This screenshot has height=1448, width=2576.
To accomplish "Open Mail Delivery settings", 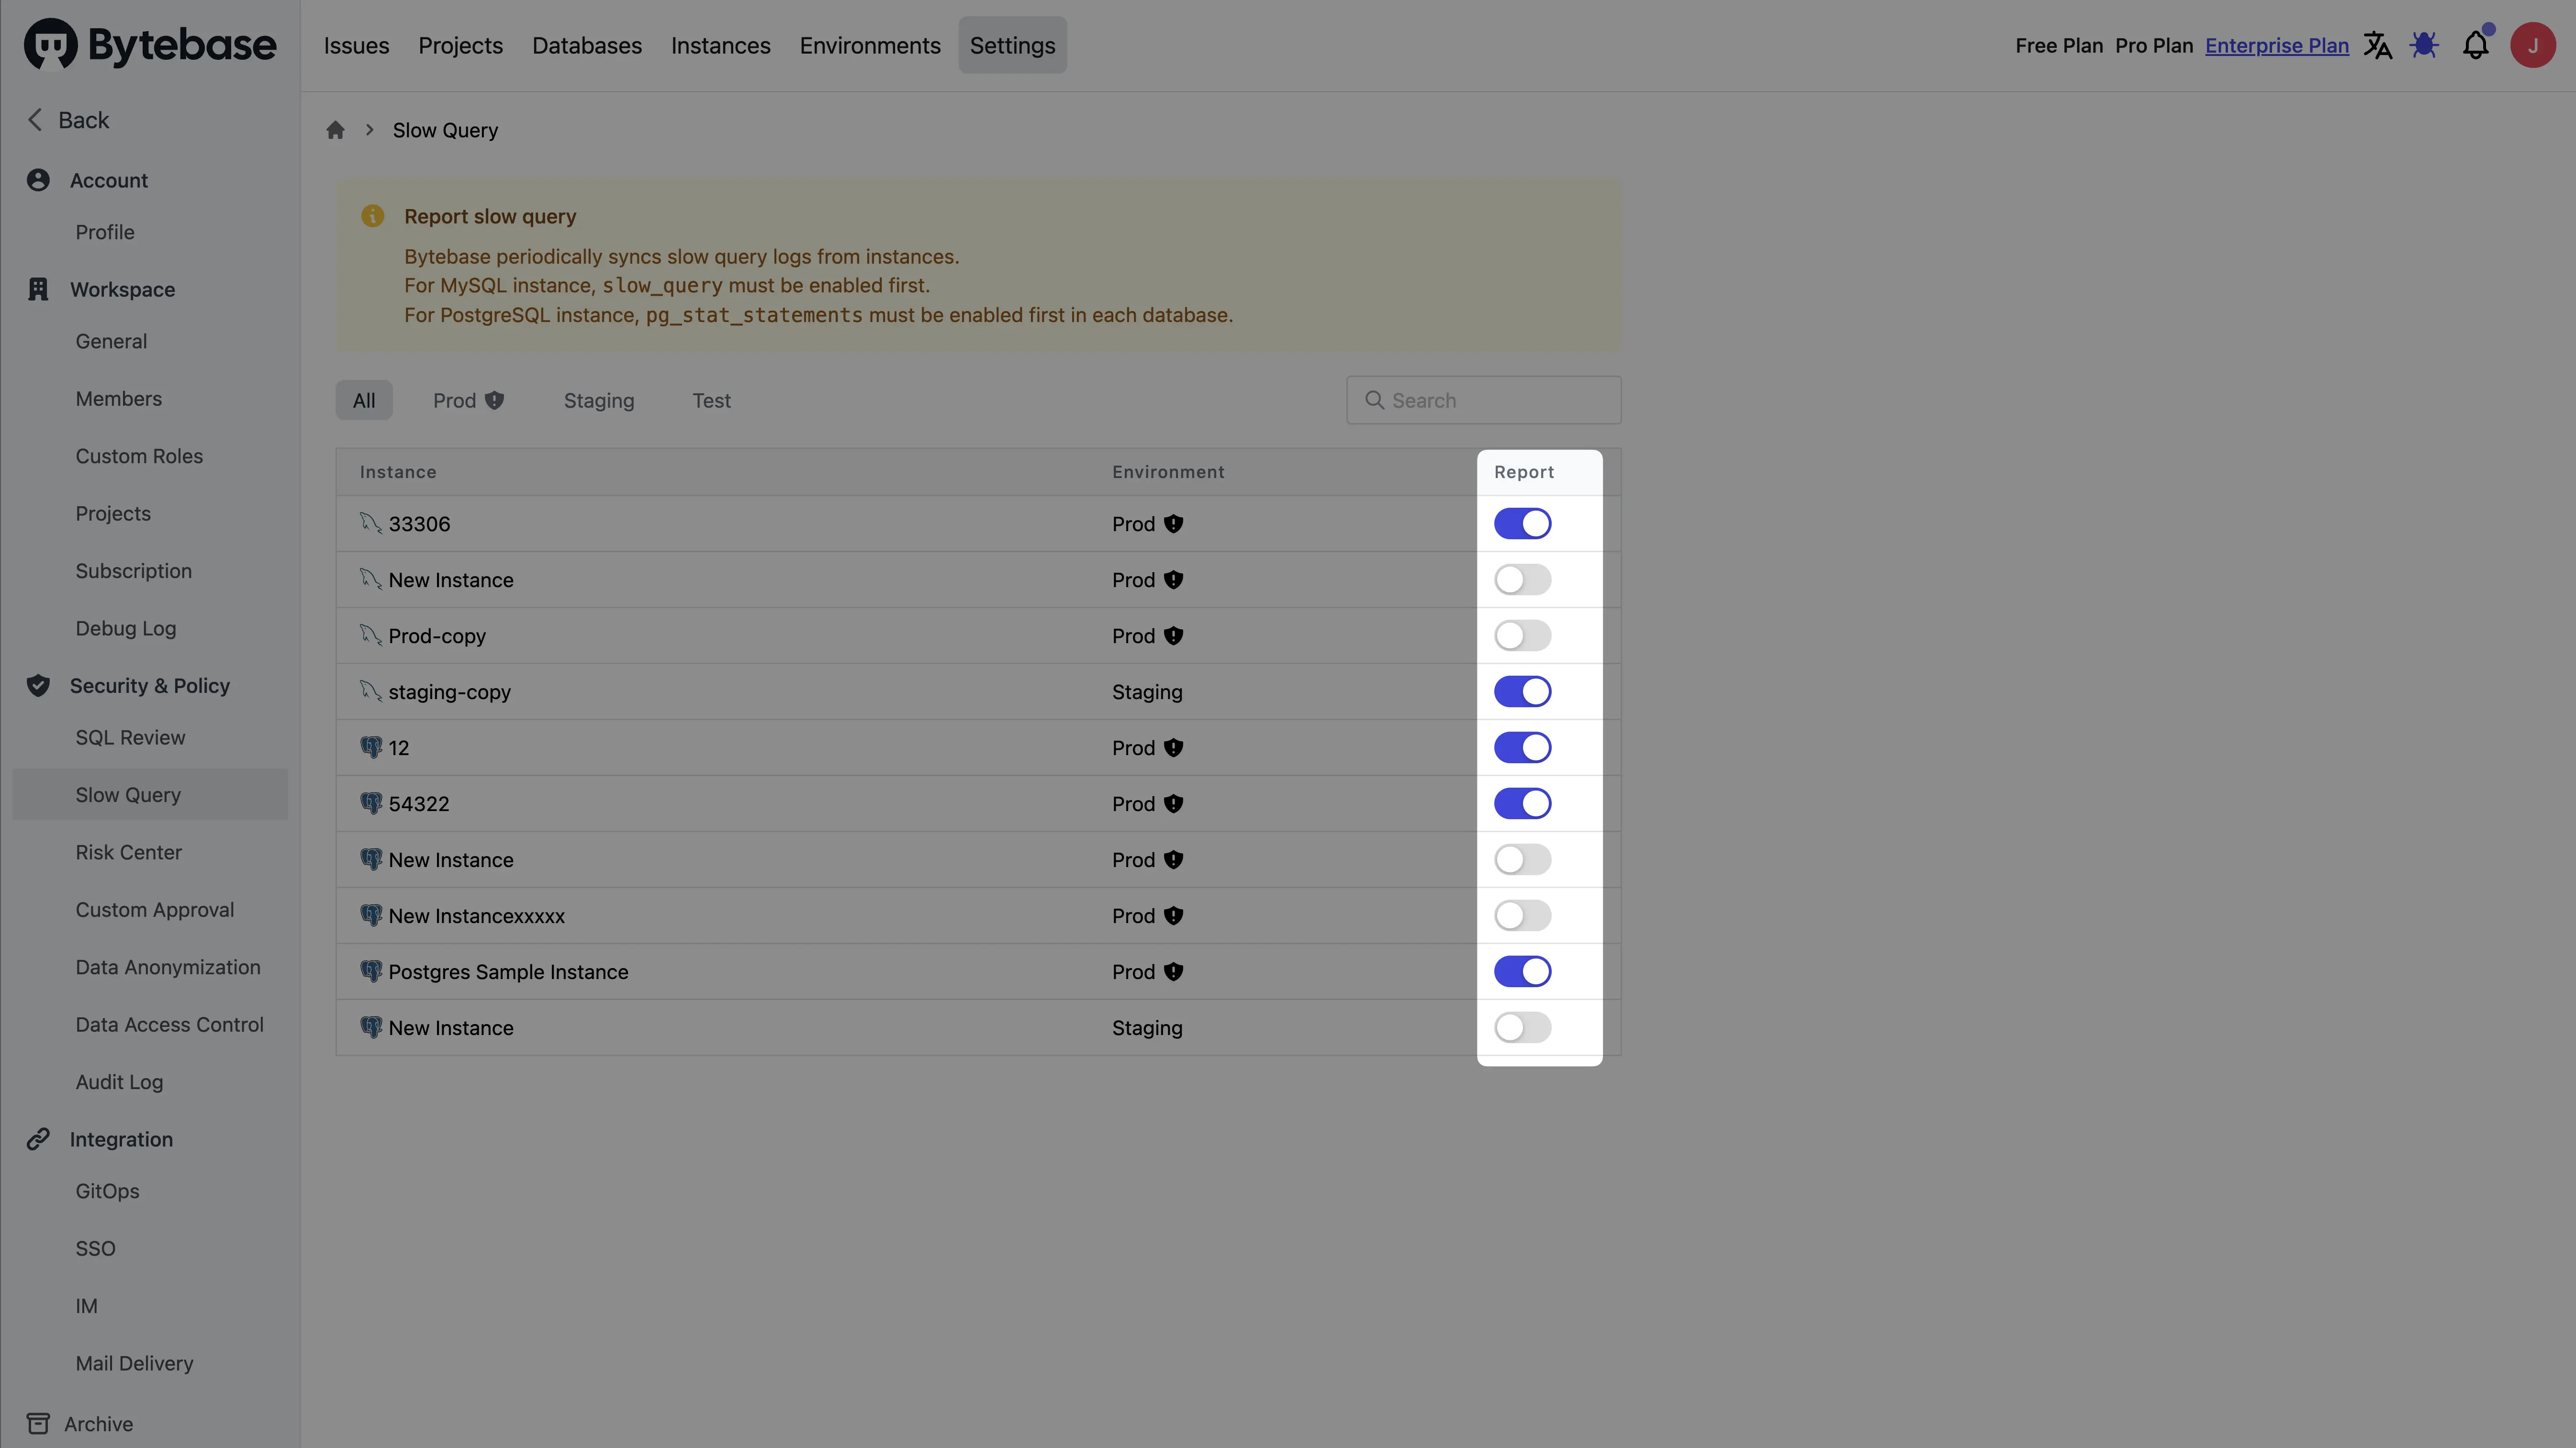I will tap(134, 1363).
